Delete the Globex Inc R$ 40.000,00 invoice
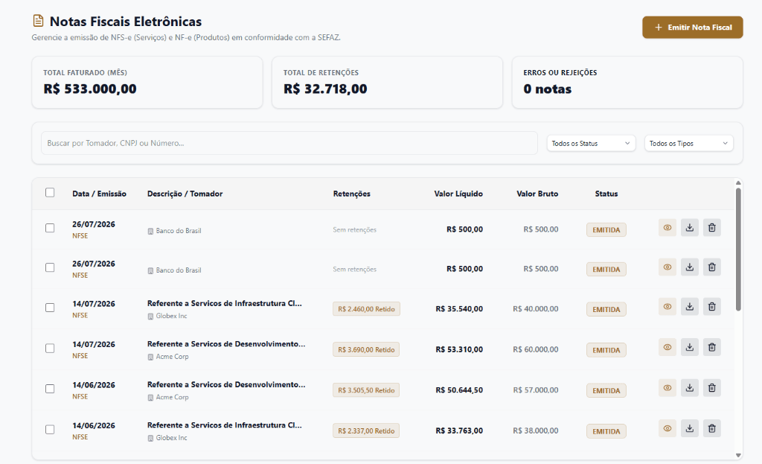 pos(712,307)
